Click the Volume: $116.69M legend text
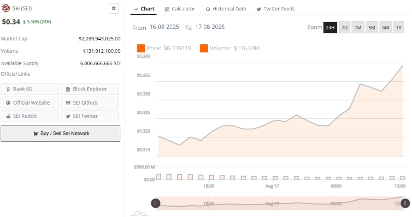This screenshot has height=217, width=412. click(235, 48)
